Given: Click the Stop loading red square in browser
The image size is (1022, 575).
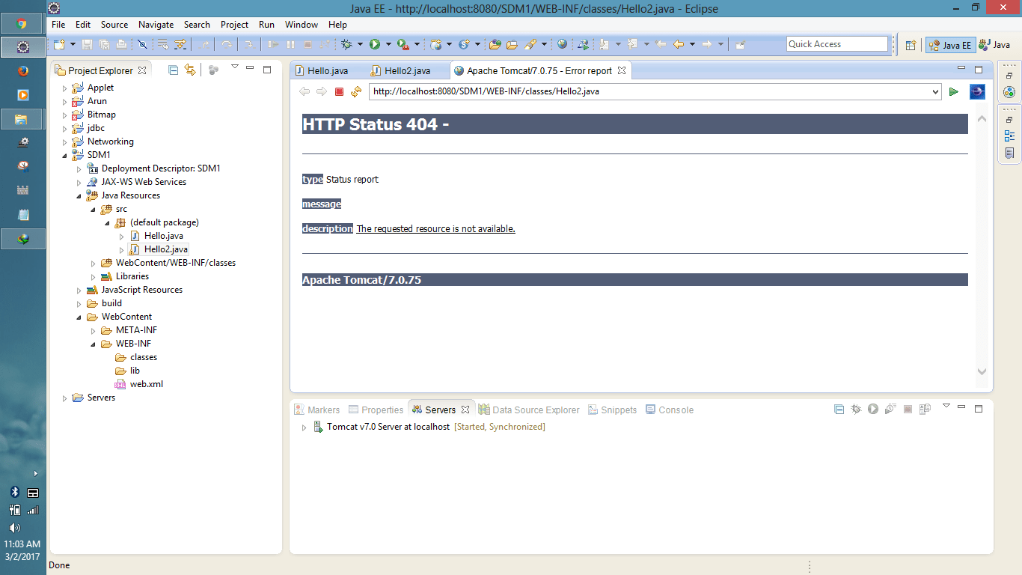Looking at the screenshot, I should coord(339,91).
